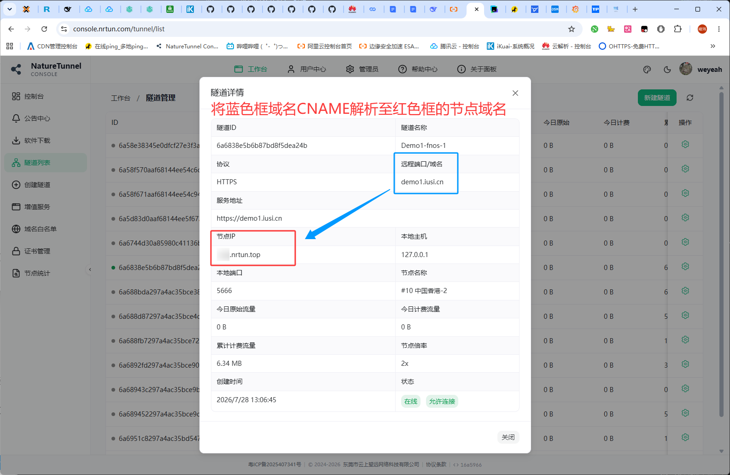Reload the page in browser toolbar
730x475 pixels.
click(44, 29)
